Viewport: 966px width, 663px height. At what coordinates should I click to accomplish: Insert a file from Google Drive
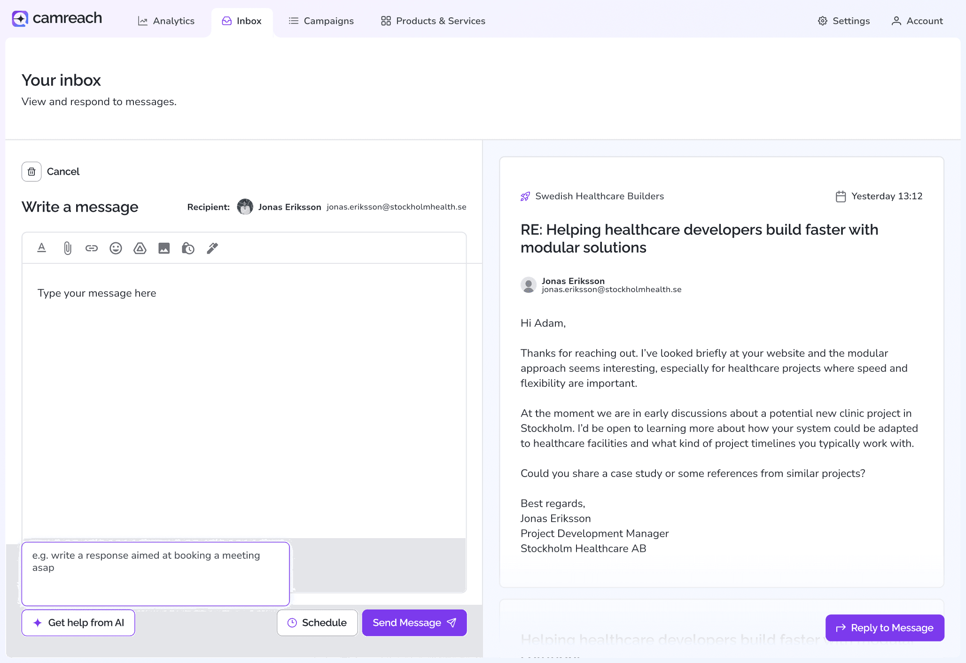140,248
